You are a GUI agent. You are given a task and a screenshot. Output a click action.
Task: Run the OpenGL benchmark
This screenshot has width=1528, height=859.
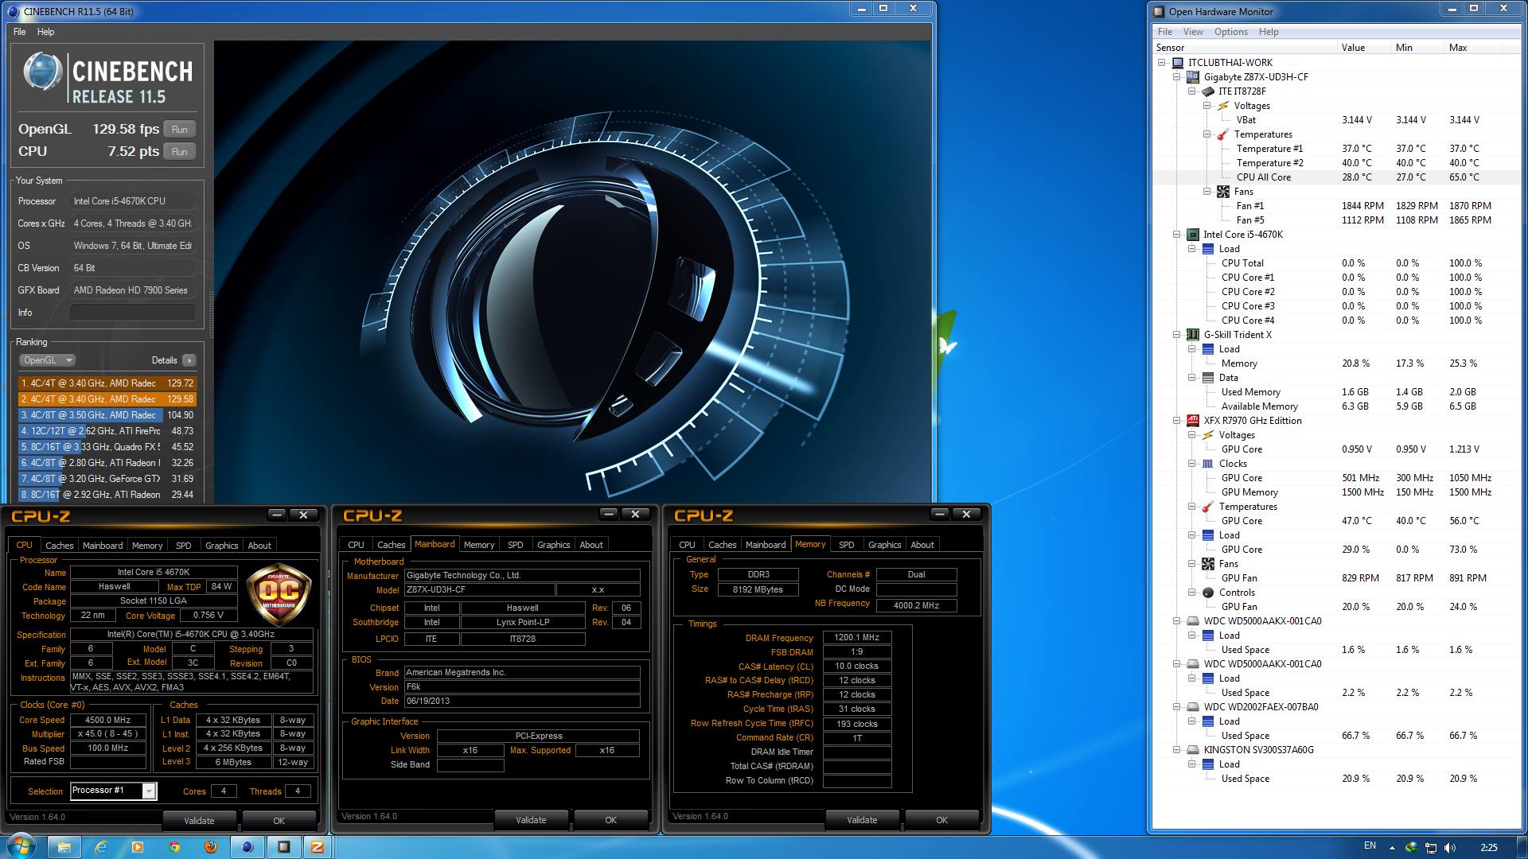pyautogui.click(x=180, y=130)
